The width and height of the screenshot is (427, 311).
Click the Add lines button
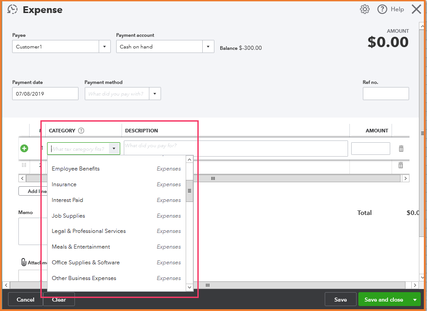(33, 191)
